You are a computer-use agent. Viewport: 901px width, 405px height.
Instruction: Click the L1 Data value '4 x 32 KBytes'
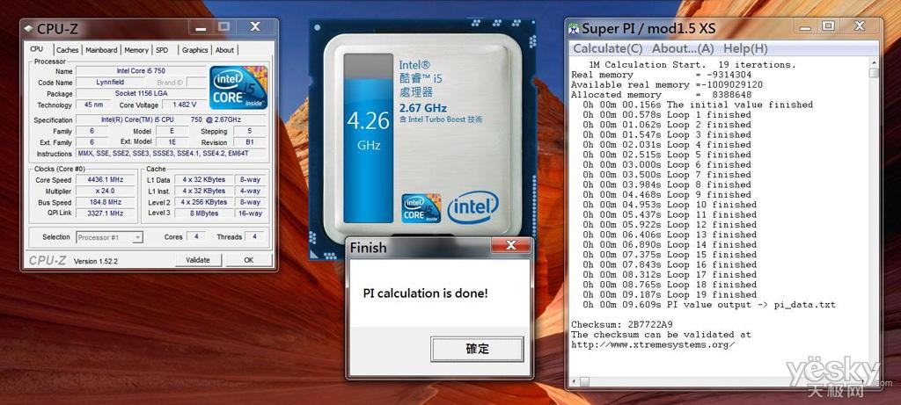(x=203, y=180)
